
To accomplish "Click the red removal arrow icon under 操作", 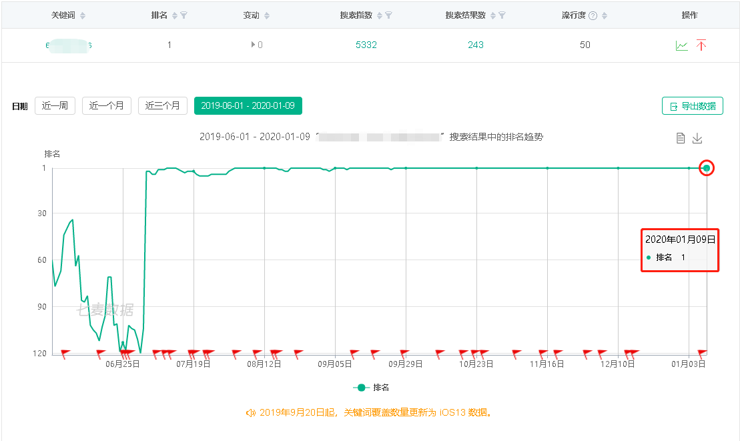I will [701, 45].
